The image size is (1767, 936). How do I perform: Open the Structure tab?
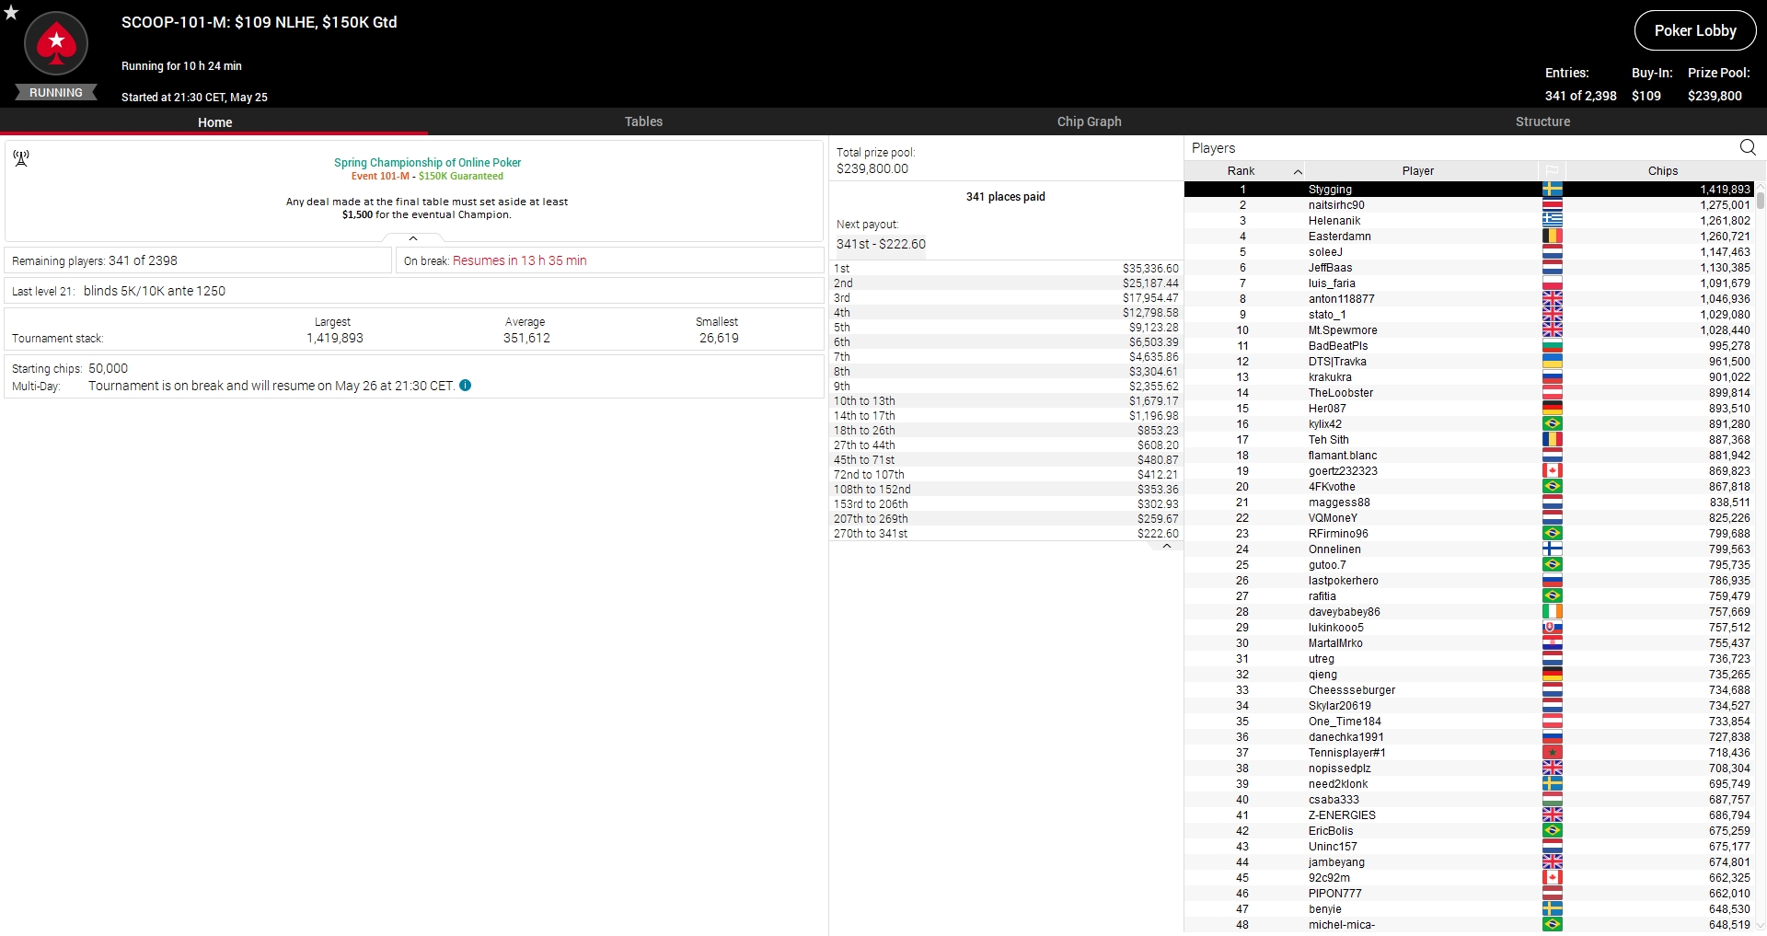tap(1542, 121)
